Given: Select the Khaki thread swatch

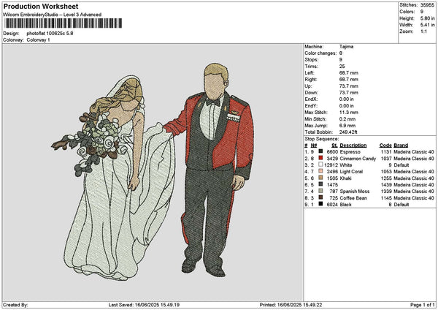Looking at the screenshot, I should tap(320, 178).
